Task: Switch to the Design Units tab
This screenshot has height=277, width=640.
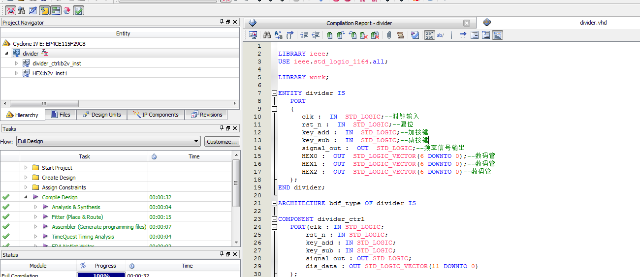Action: [101, 115]
